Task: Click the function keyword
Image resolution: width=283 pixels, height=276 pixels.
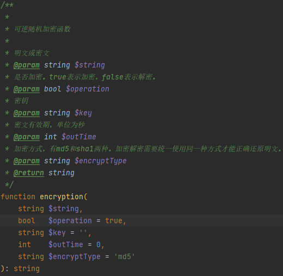Action: 18,197
